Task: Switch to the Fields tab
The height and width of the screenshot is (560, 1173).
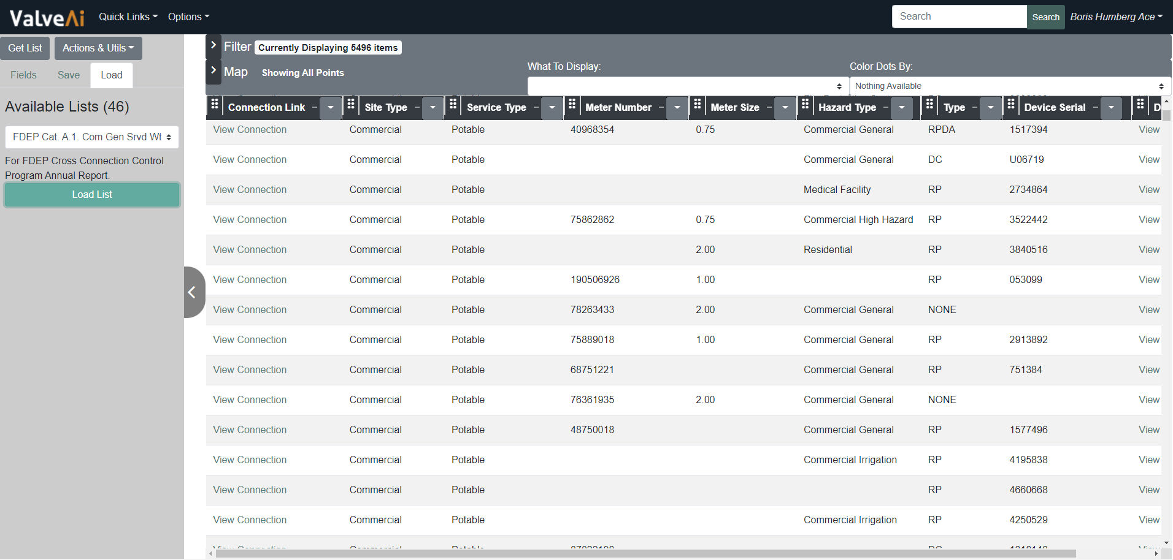Action: point(23,75)
